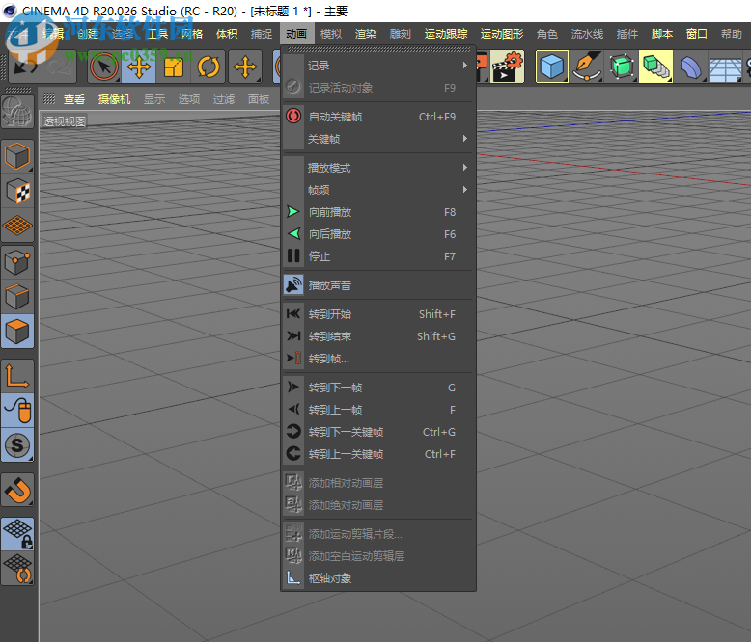This screenshot has width=751, height=642.
Task: Toggle Locked Workplane icon
Action: click(17, 534)
